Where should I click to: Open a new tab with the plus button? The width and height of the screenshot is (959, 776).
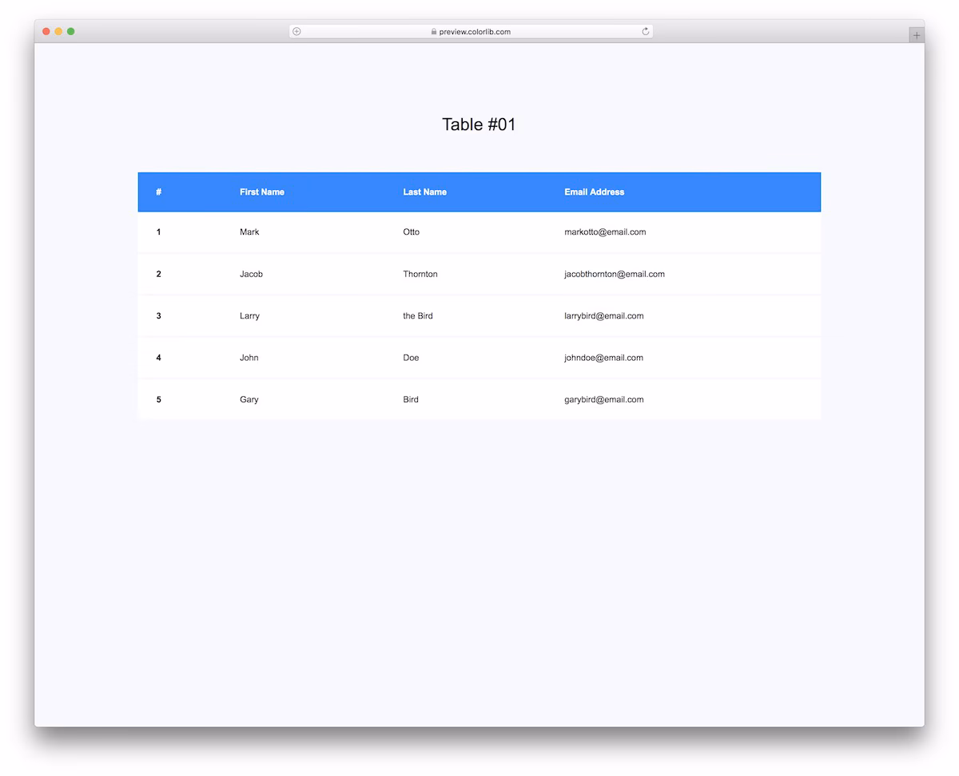(x=917, y=35)
